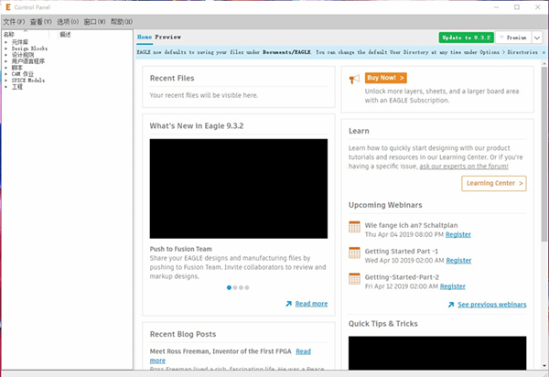Minimize the Control Panel window
Screen dimensions: 549x377
point(496,7)
